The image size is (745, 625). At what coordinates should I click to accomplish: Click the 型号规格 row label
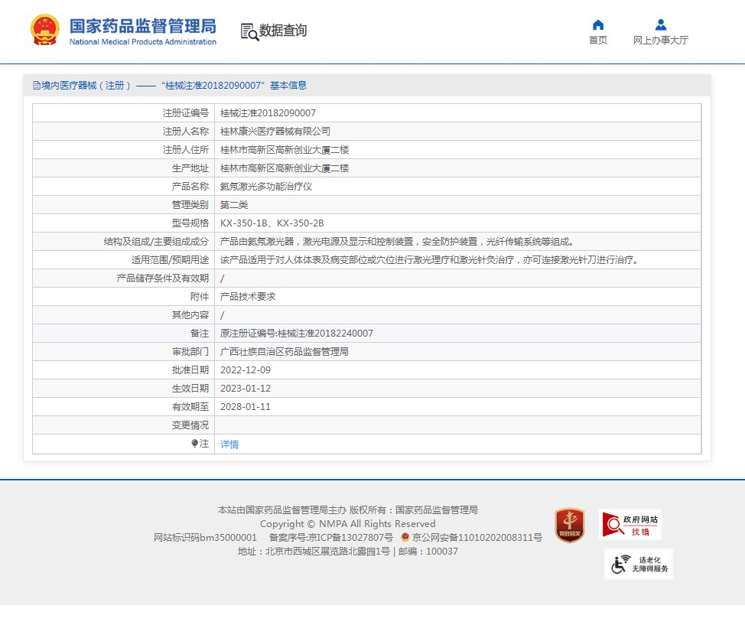point(190,223)
